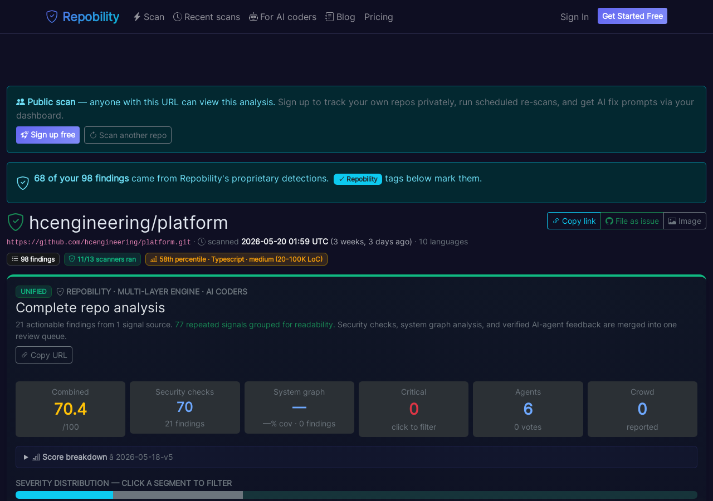Click the File as issue button
This screenshot has width=713, height=501.
coord(632,220)
